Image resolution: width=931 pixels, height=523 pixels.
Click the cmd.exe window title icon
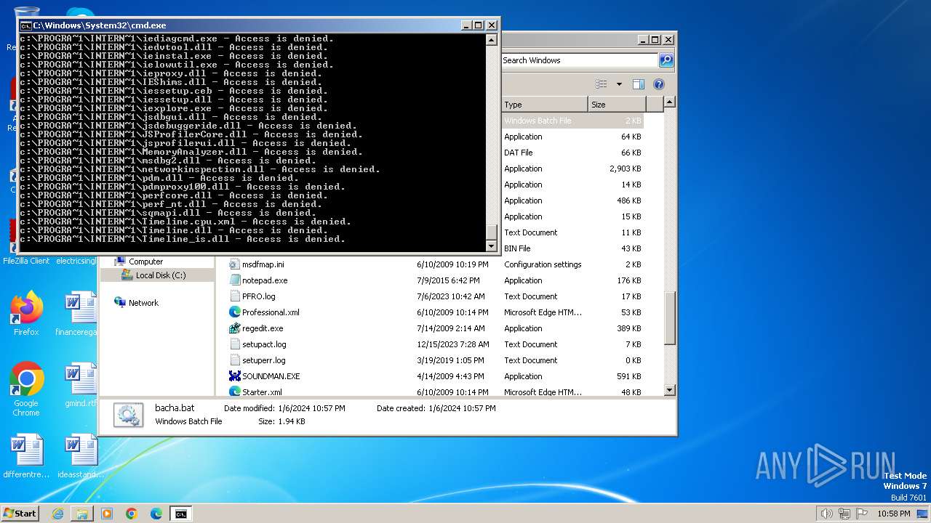[25, 25]
